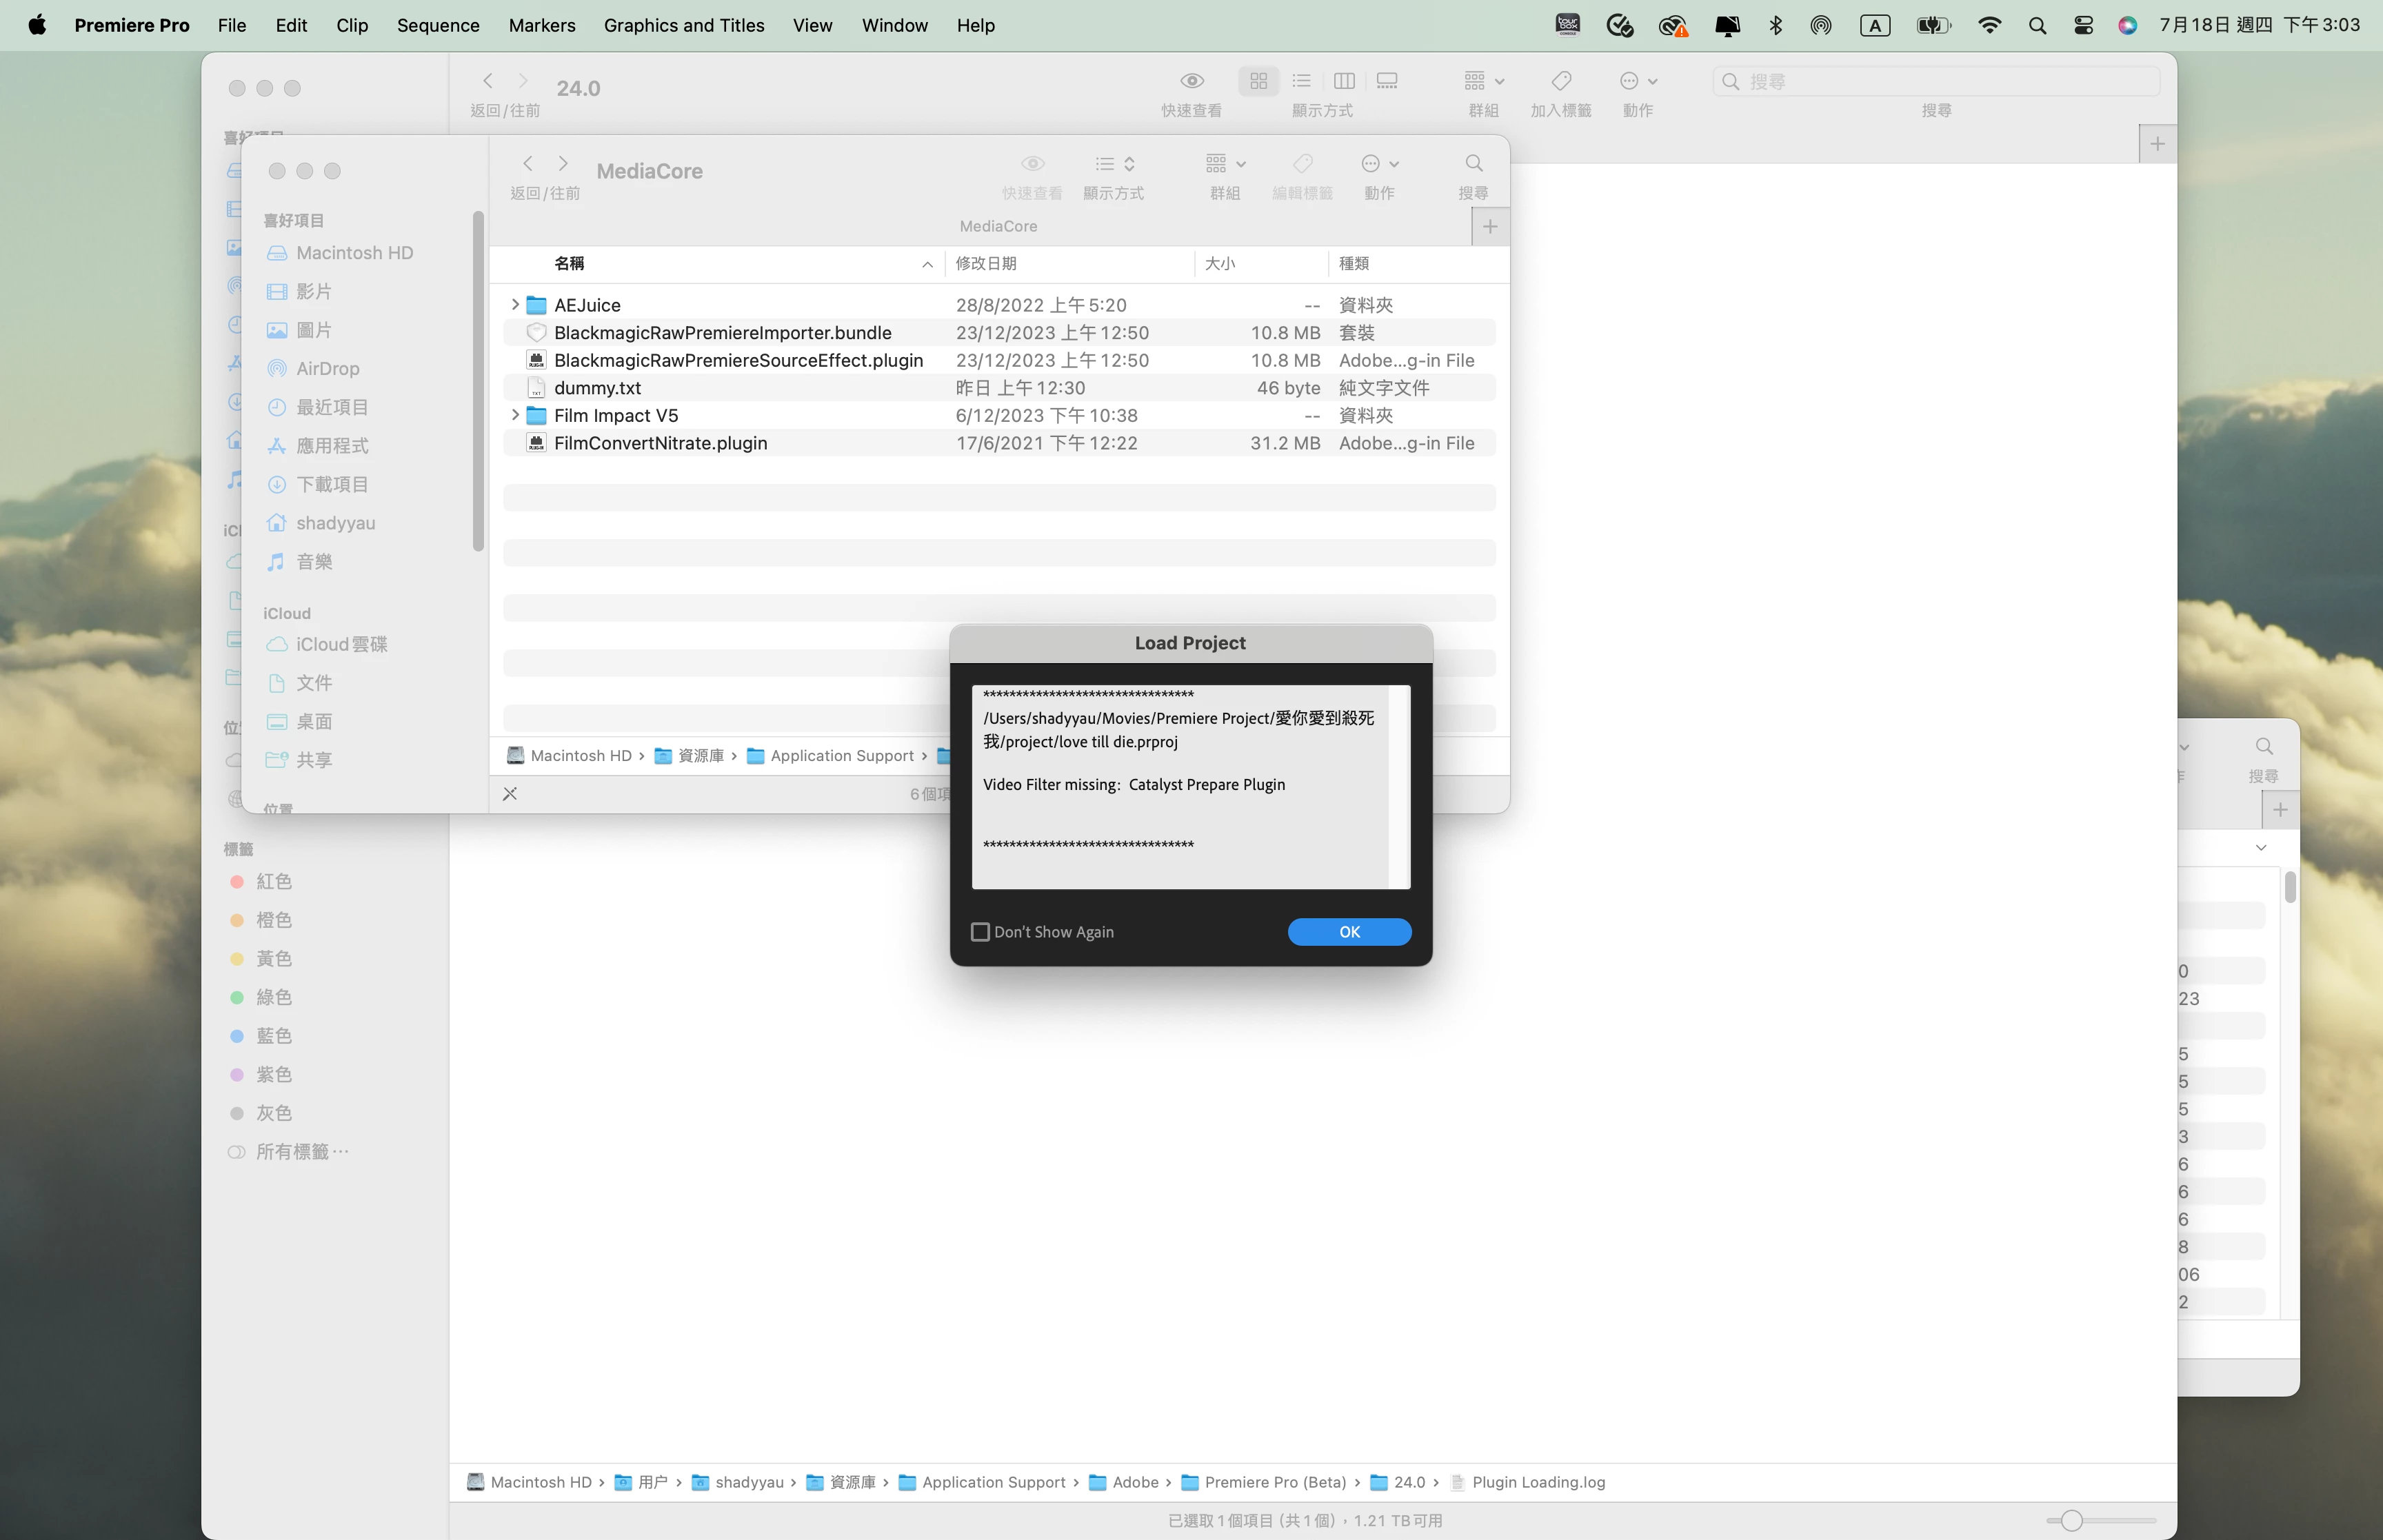Enable the Don't Show Again checkbox
The height and width of the screenshot is (1540, 2383).
[x=980, y=932]
